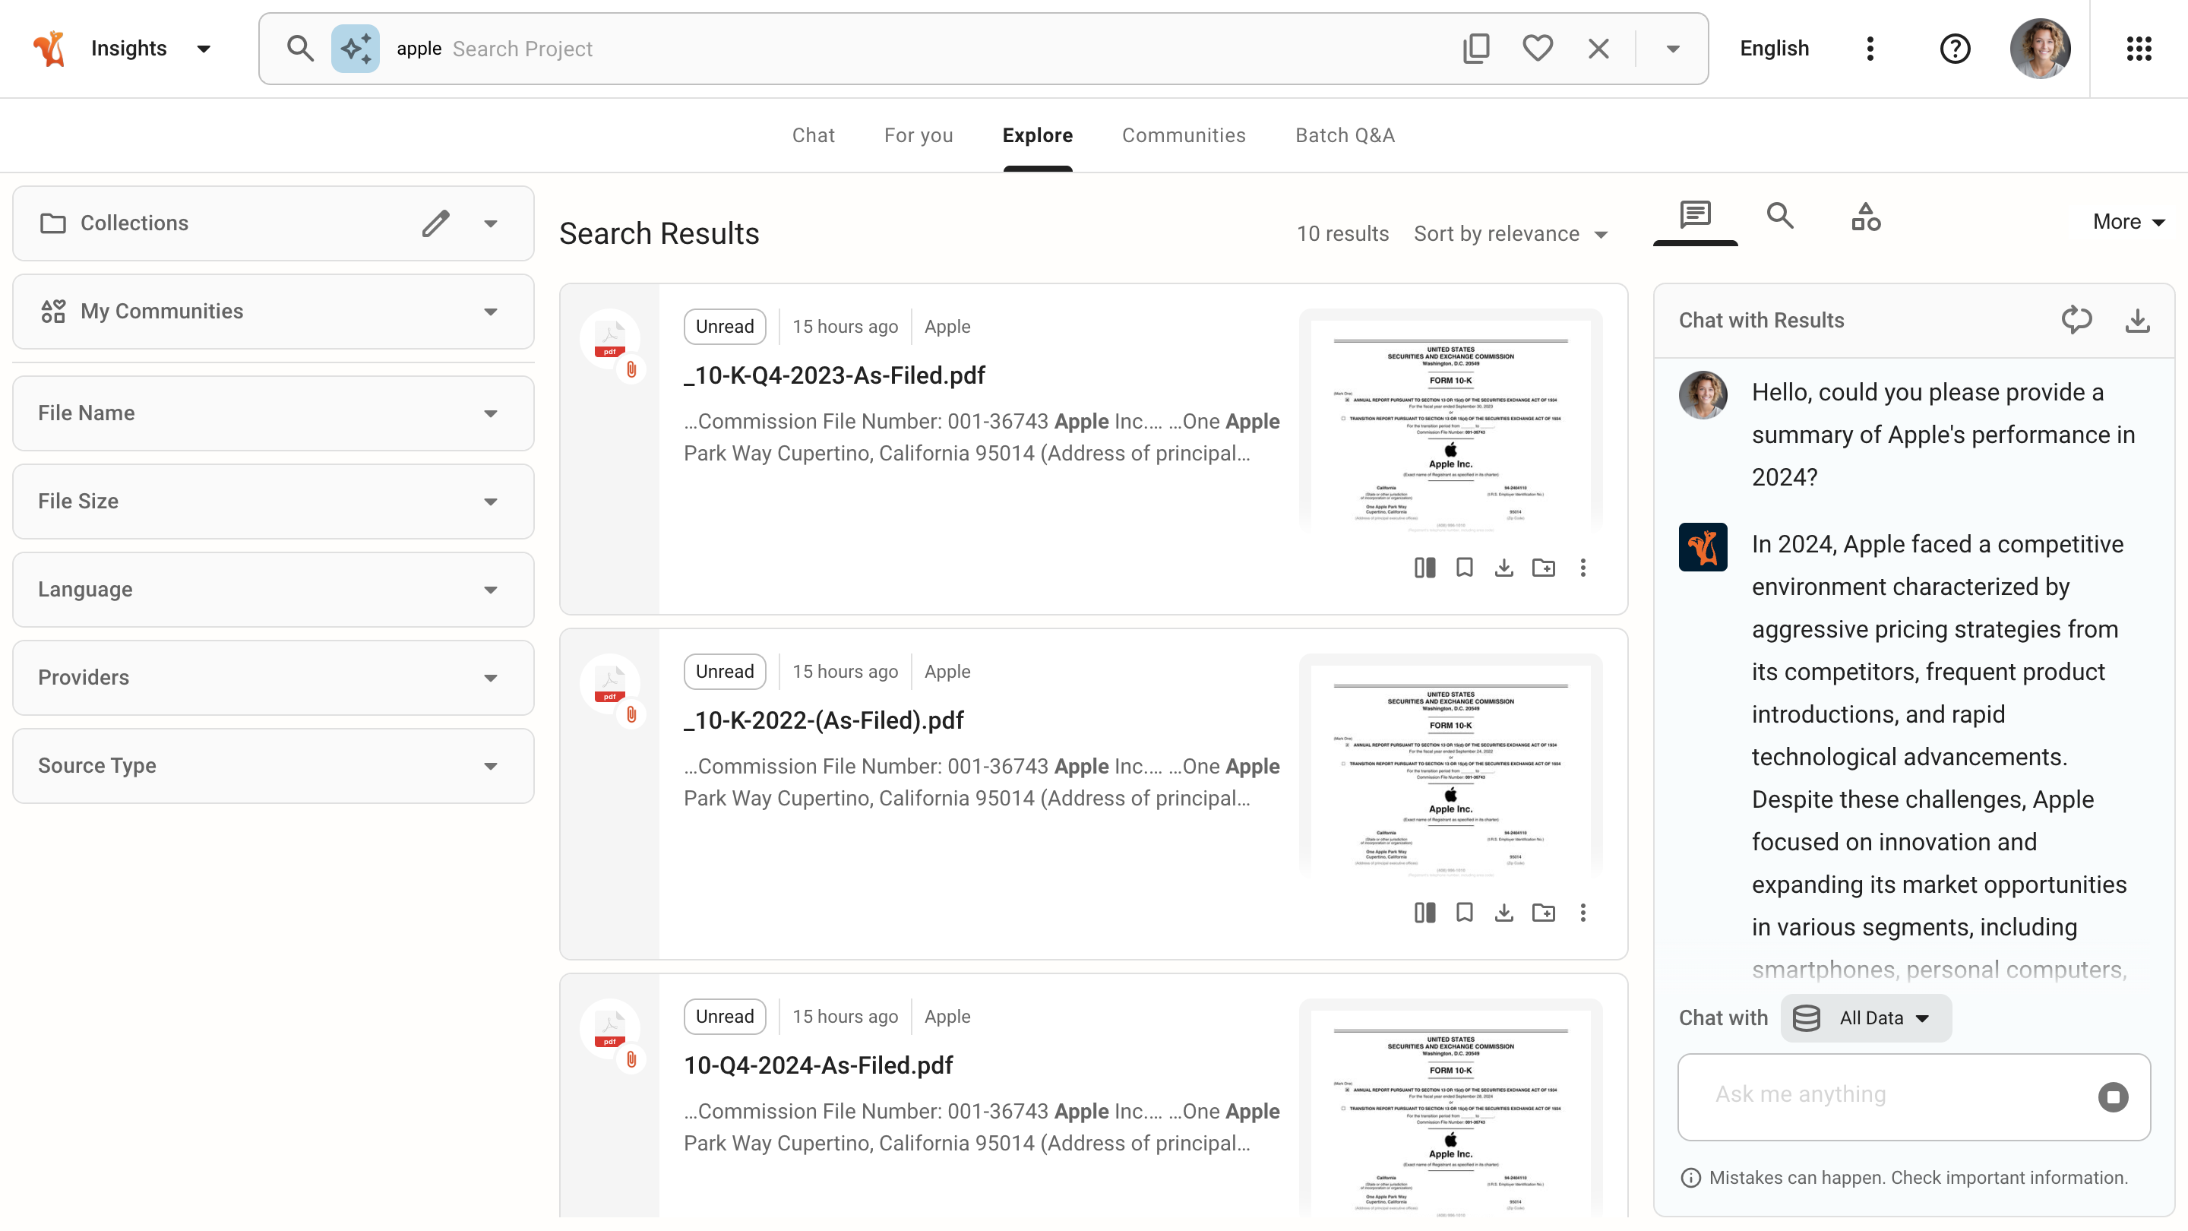
Task: Click the PDF file icon of 10-K-2022
Action: [x=609, y=684]
